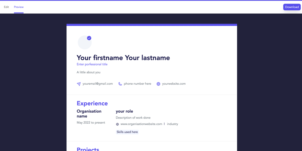Viewport: 302px width, 151px height.
Task: Click the 'Skills used here' tag
Action: (127, 132)
